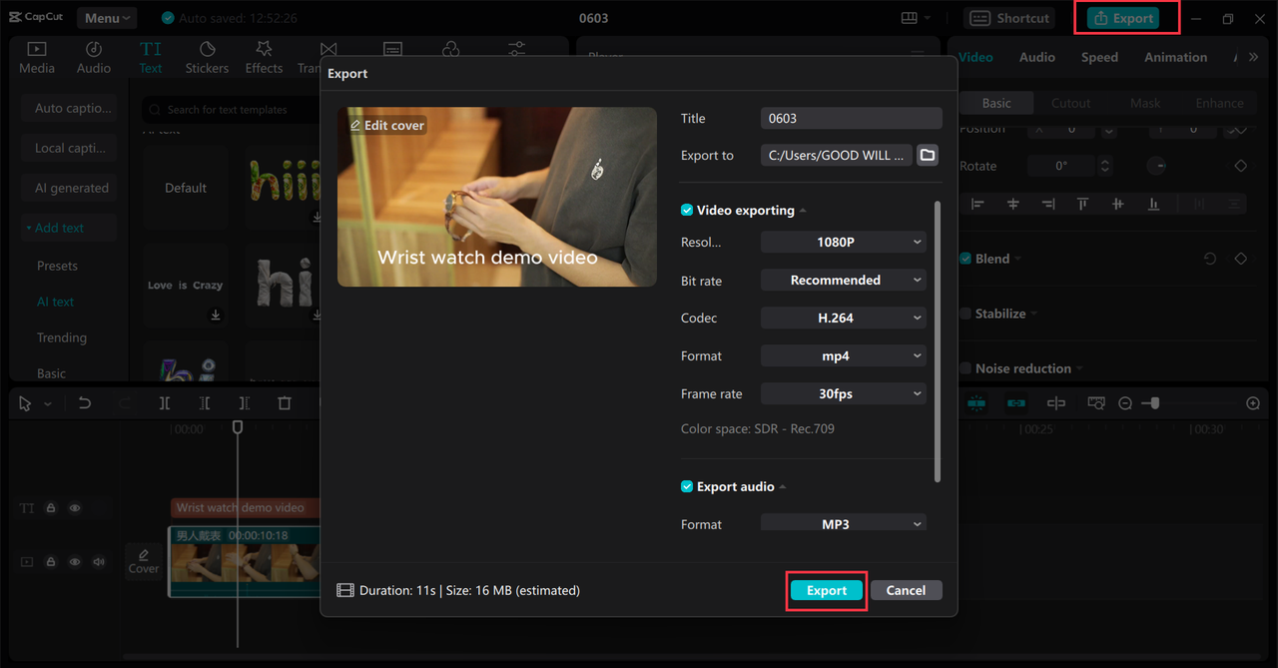This screenshot has width=1278, height=668.
Task: Select the Wrist watch demo video text clip
Action: 246,508
